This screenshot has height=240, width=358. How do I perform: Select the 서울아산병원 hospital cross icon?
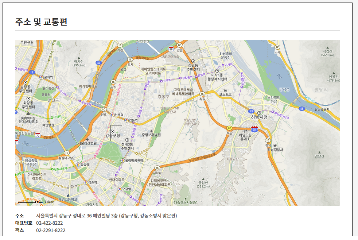[87, 139]
